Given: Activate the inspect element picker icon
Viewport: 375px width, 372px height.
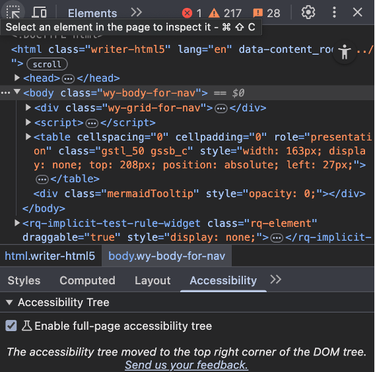Looking at the screenshot, I should click(13, 13).
